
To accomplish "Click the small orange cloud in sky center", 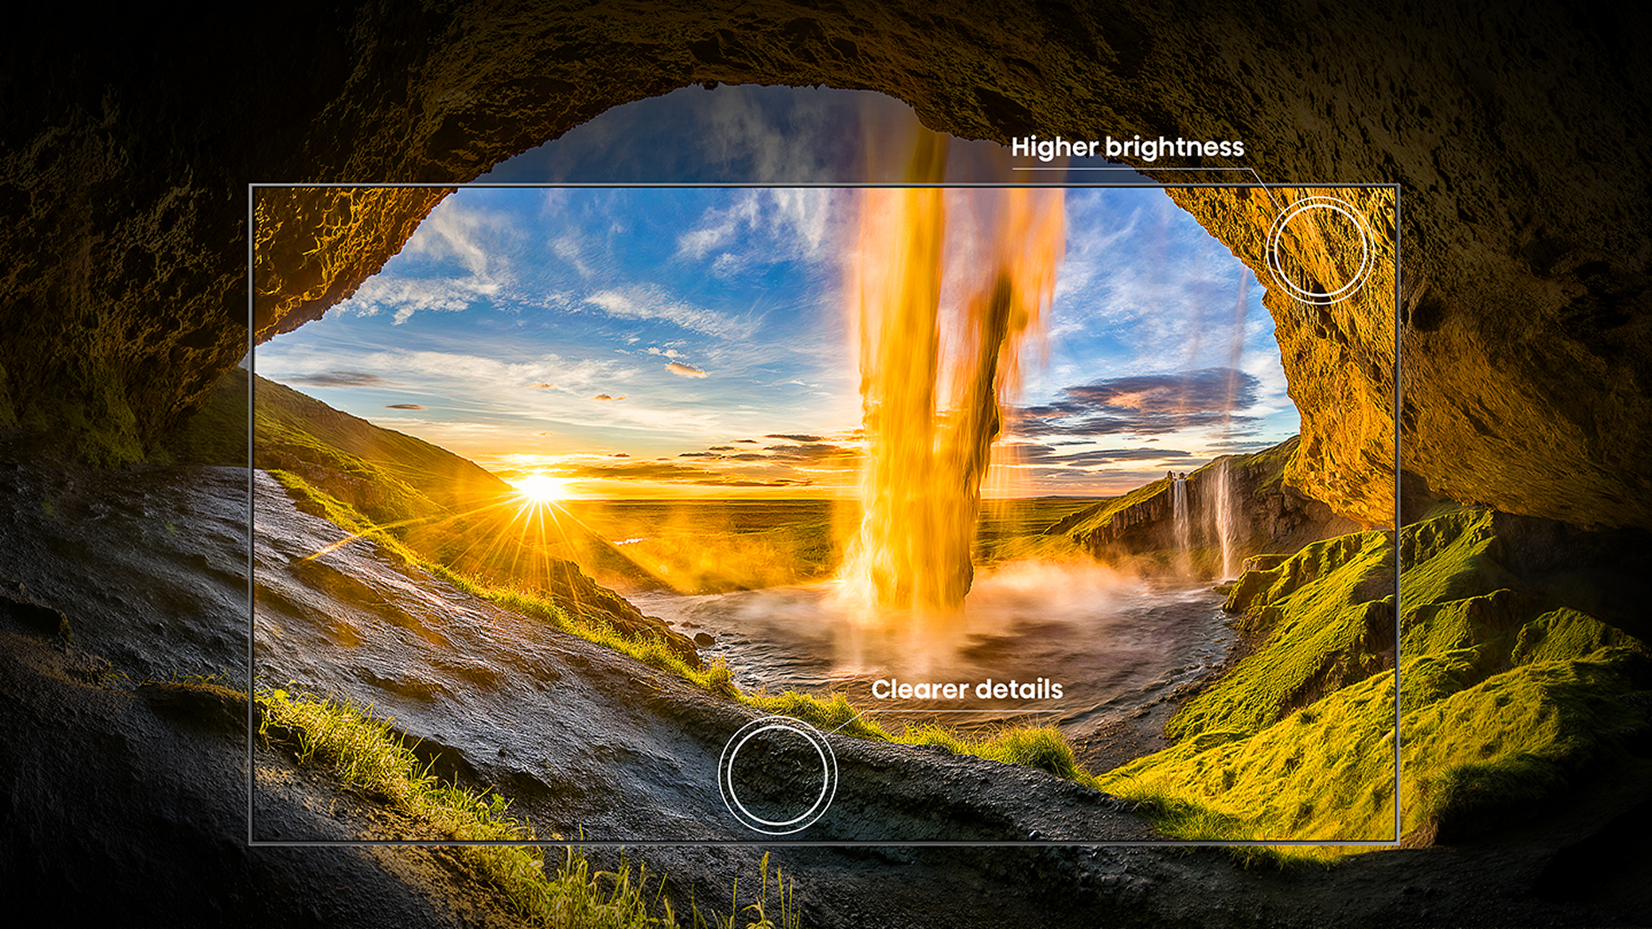I will [685, 369].
